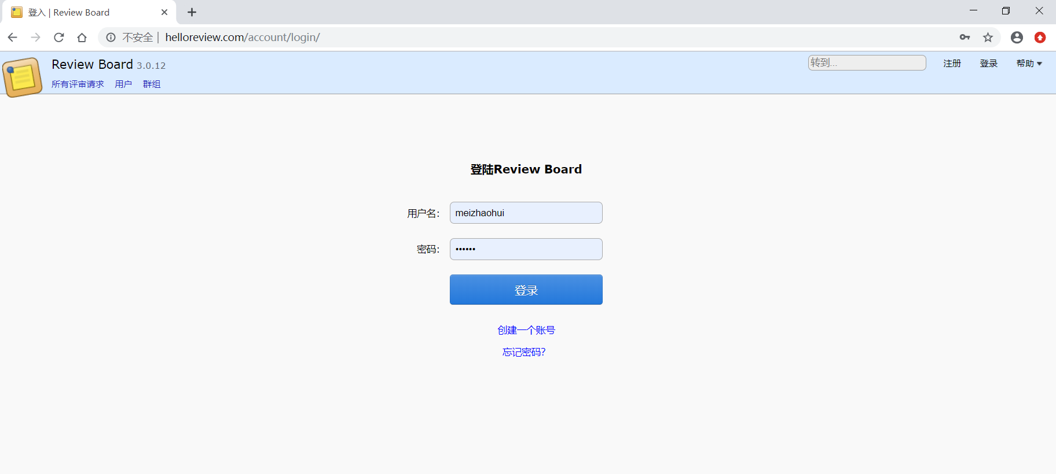Click the browser back arrow

pyautogui.click(x=13, y=38)
